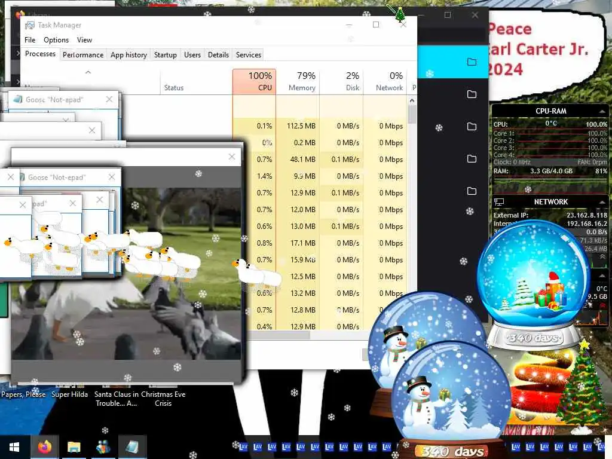Open the File menu in Task Manager

tap(30, 40)
